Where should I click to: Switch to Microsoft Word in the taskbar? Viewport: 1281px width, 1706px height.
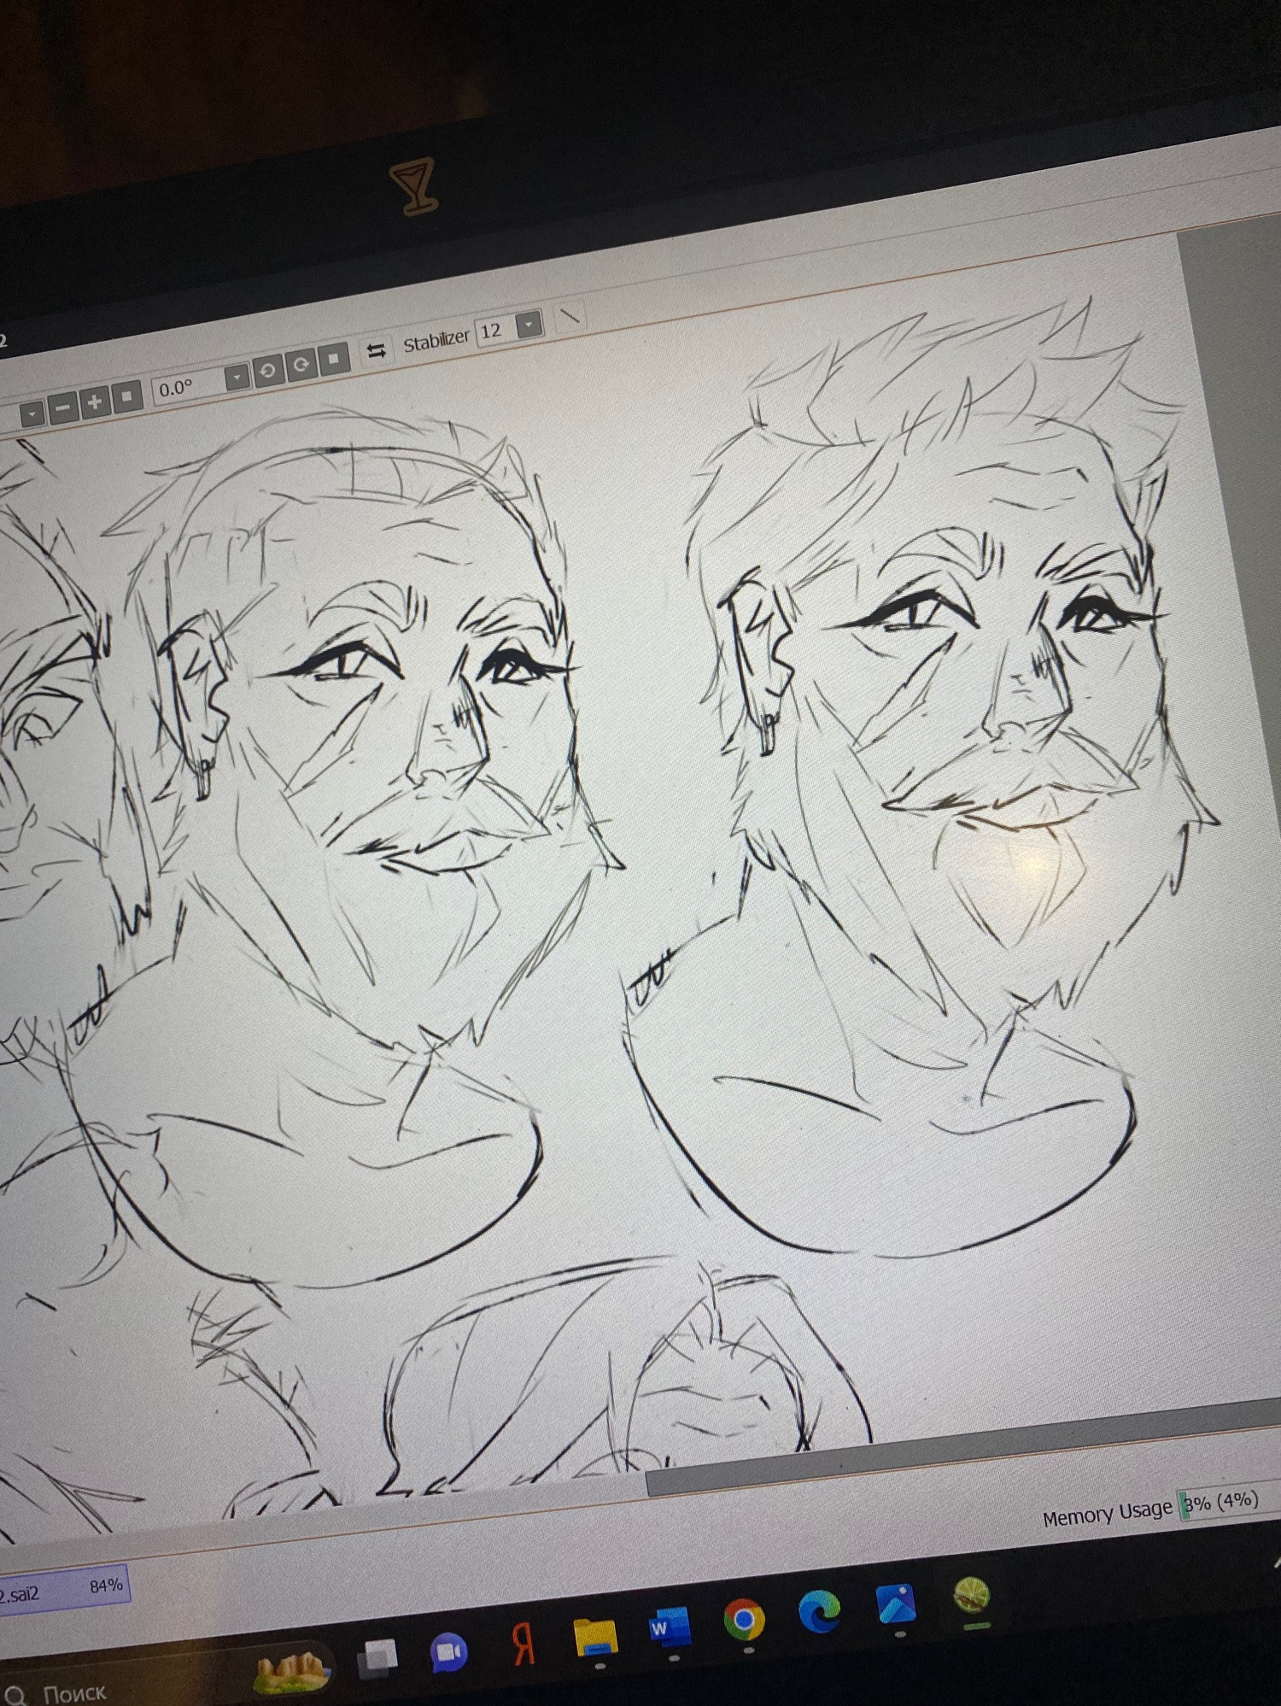coord(669,1627)
